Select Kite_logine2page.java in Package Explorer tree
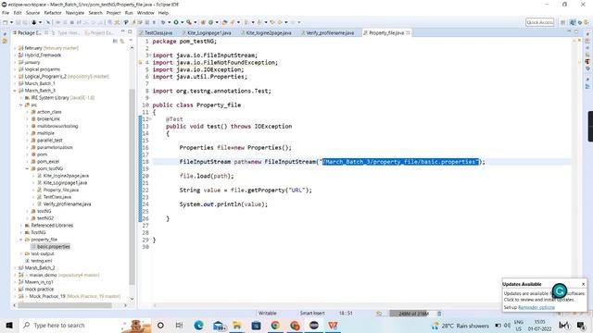Image resolution: width=593 pixels, height=333 pixels. (x=66, y=176)
